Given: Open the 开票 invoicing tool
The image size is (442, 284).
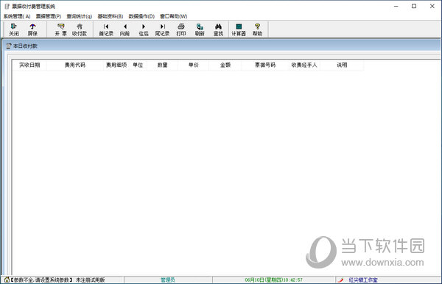Looking at the screenshot, I should [x=60, y=29].
